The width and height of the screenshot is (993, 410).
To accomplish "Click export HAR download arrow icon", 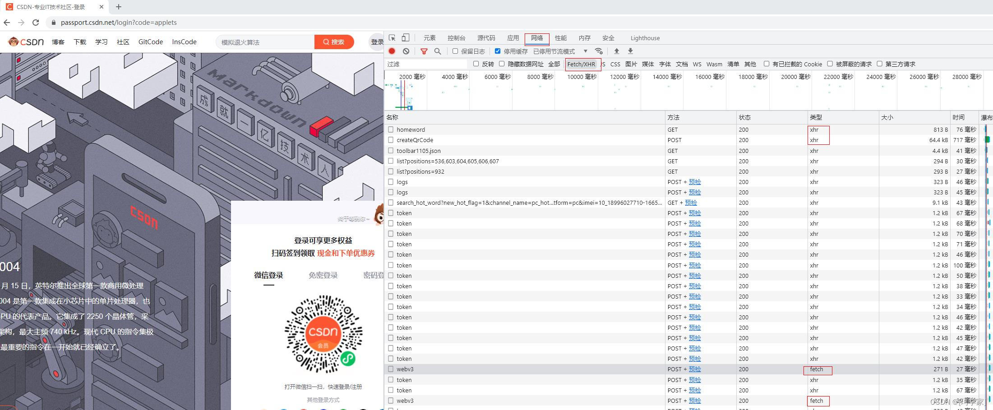I will coord(630,51).
